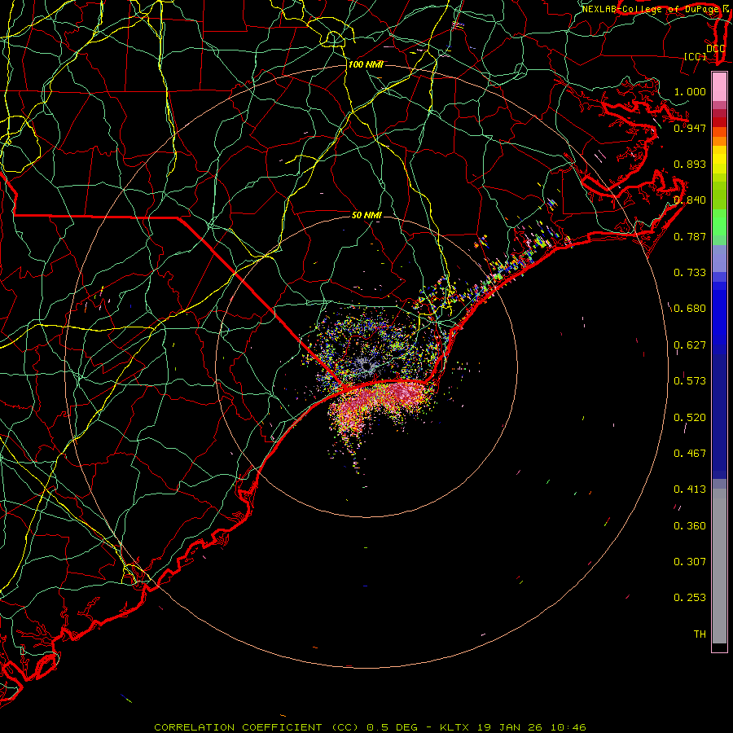
Task: Click the 0.893 legend value
Action: pyautogui.click(x=690, y=164)
